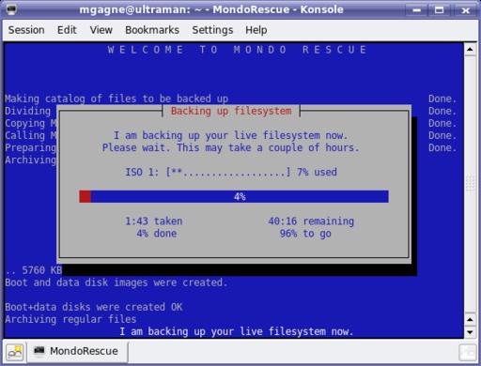Open the Help menu

pos(256,30)
